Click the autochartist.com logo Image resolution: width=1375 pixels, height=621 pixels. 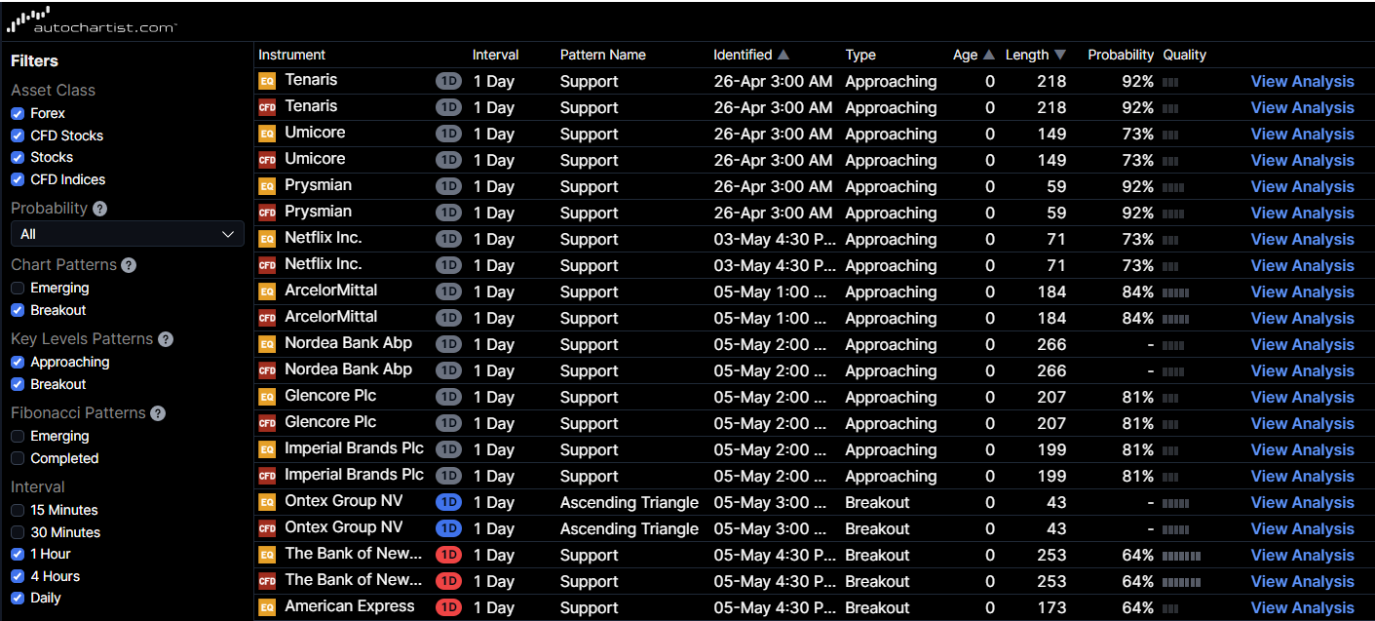coord(93,20)
